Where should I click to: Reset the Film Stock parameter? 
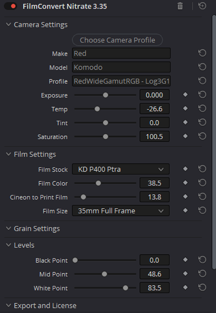(202, 169)
